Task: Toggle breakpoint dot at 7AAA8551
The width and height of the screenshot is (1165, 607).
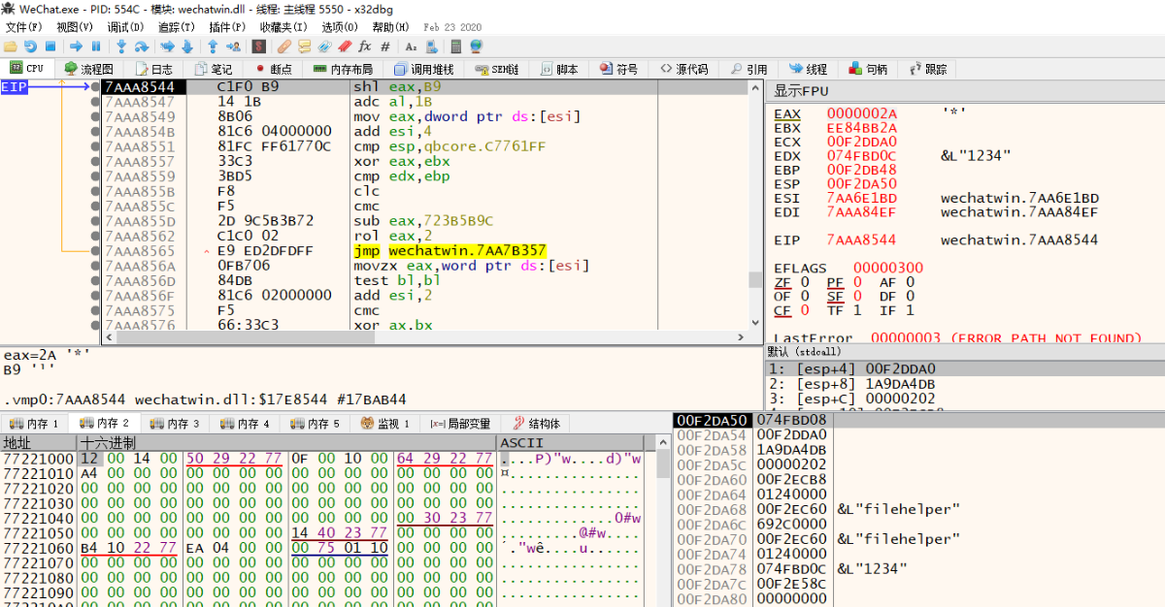Action: (95, 146)
